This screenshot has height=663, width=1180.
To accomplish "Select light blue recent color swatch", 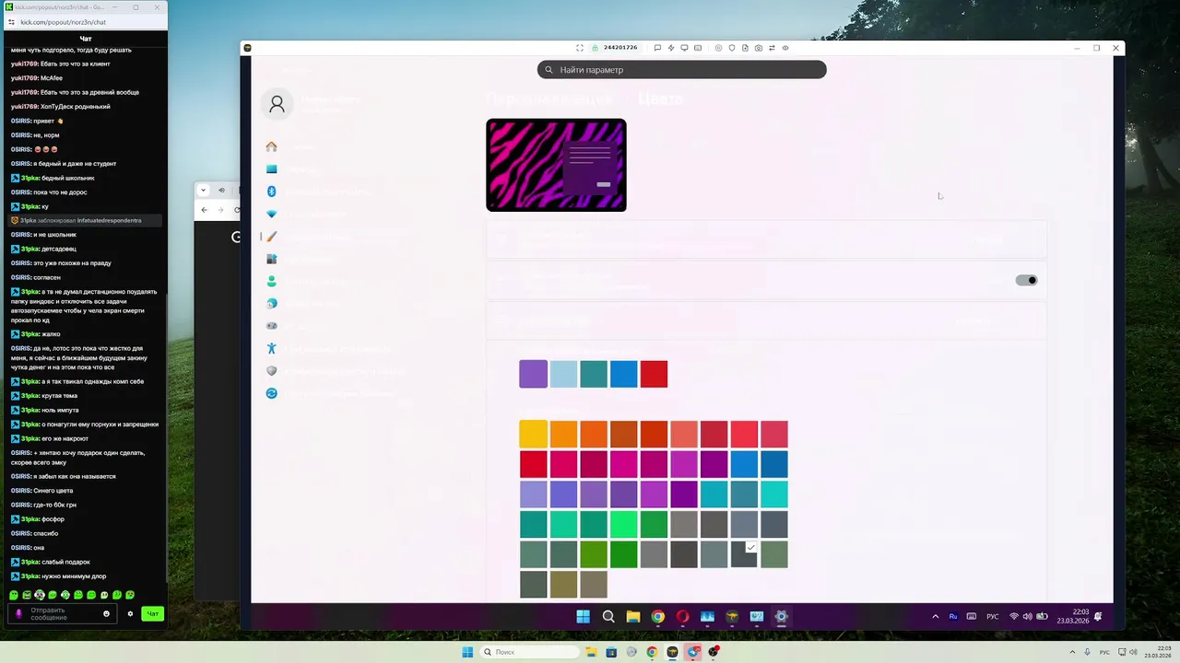I will [563, 374].
